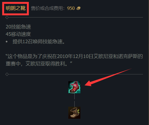Click the flavor text mentioning 2010年12月10日

click(x=74, y=56)
